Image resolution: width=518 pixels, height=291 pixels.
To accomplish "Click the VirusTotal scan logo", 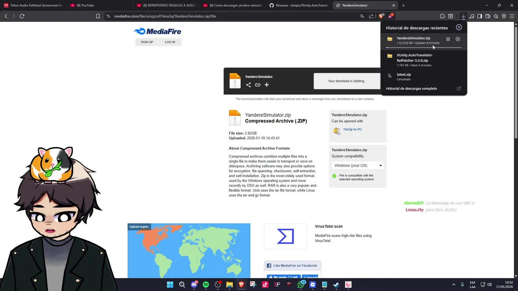I will tap(285, 236).
